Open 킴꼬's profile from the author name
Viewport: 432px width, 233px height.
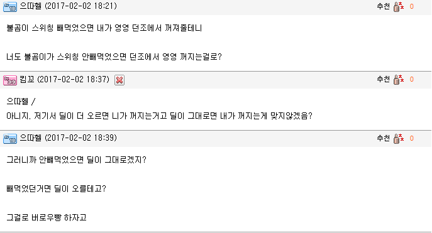(x=27, y=80)
